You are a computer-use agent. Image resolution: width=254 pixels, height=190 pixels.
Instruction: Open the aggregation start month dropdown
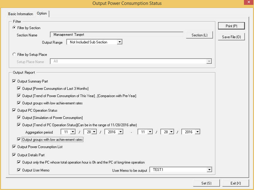[73, 132]
